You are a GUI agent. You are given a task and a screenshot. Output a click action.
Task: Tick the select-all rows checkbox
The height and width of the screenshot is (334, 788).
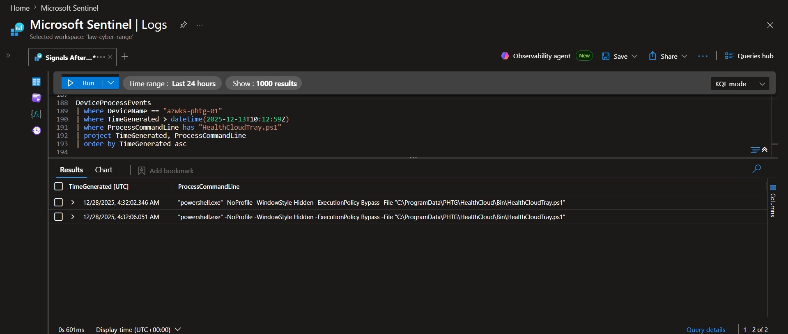(x=58, y=186)
